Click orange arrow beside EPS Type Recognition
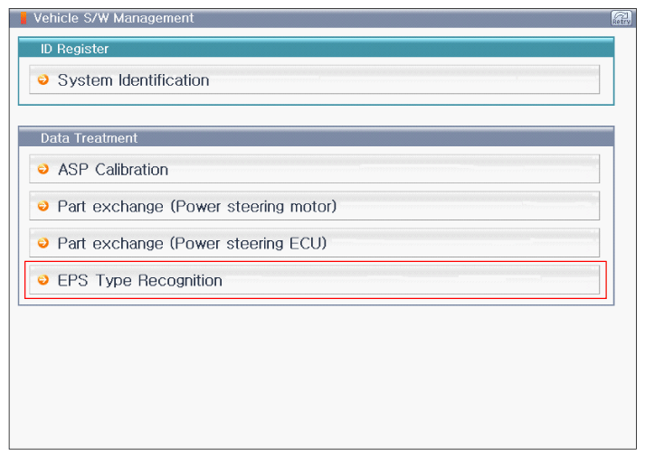 (x=43, y=280)
